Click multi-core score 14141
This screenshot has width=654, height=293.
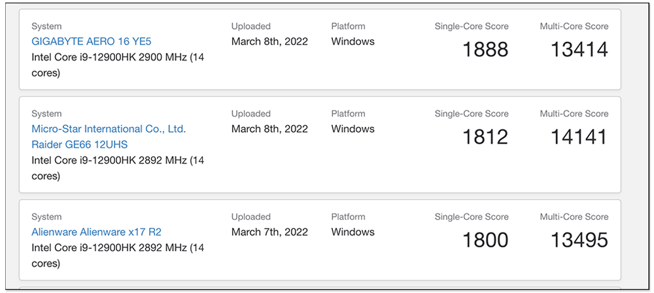pyautogui.click(x=579, y=137)
